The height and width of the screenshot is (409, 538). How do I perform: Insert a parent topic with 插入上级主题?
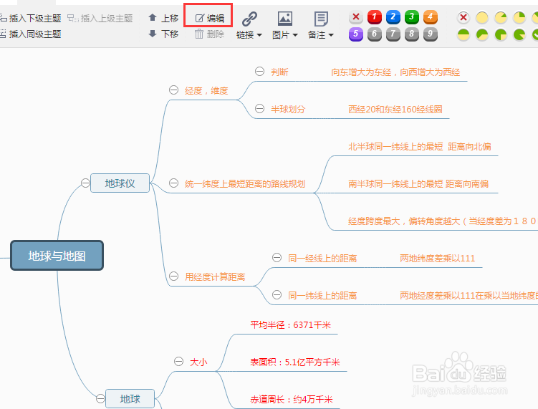coord(100,18)
